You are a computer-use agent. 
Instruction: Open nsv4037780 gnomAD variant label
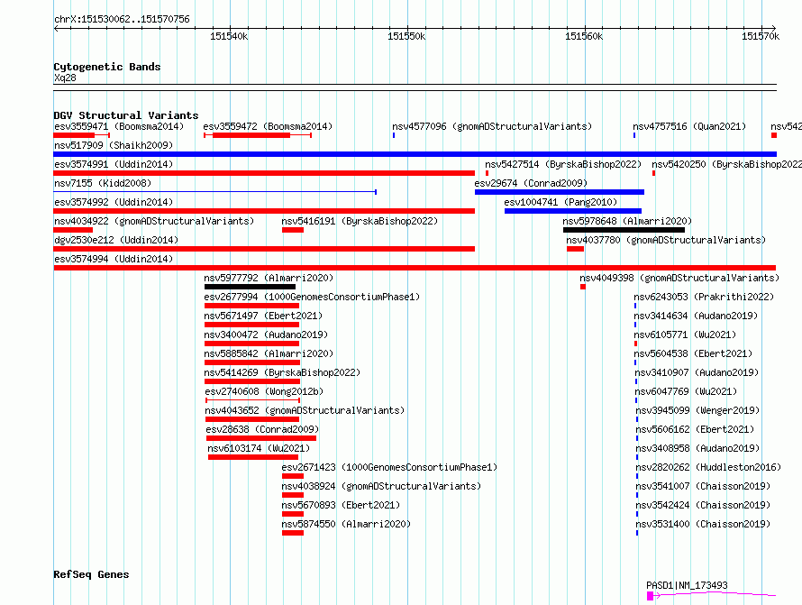click(x=666, y=240)
